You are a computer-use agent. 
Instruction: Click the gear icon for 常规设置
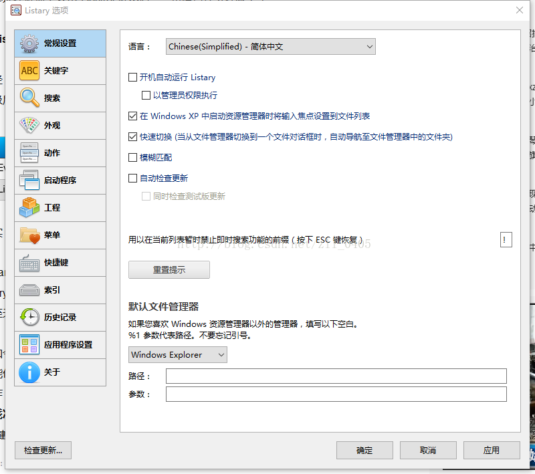[29, 43]
